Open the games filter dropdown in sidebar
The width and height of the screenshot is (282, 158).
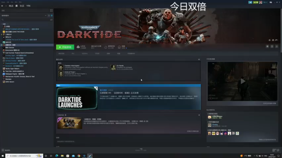(24, 15)
